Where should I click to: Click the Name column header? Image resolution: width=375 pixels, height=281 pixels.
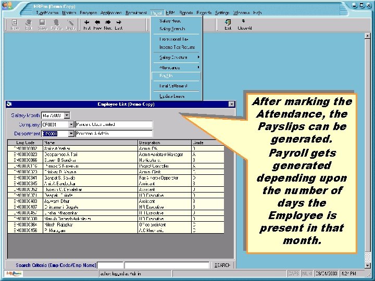[x=91, y=143]
